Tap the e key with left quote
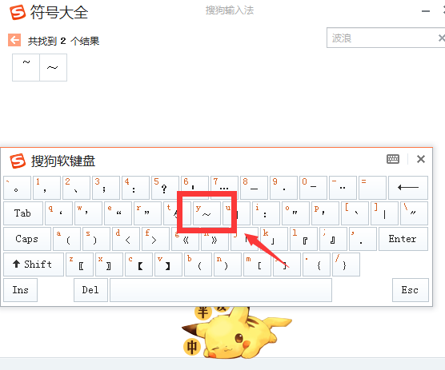Screen dimensions: 445x370 click(118, 213)
